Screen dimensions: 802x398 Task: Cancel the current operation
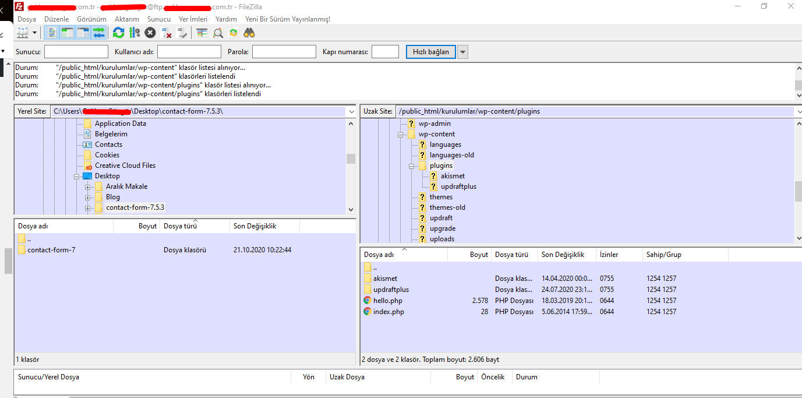pyautogui.click(x=150, y=33)
